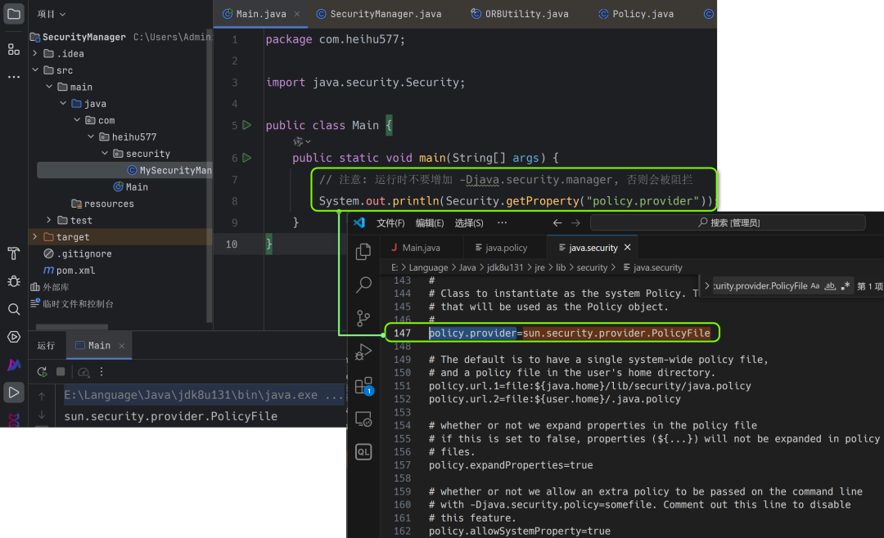The height and width of the screenshot is (538, 884).
Task: Open the Build hammer tool window
Action: click(14, 253)
